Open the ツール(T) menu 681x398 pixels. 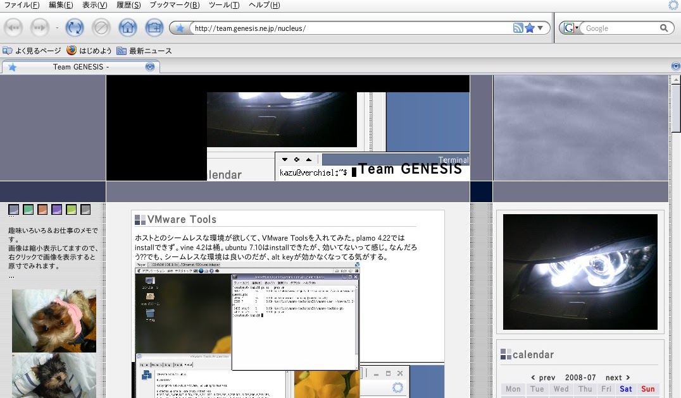point(224,5)
